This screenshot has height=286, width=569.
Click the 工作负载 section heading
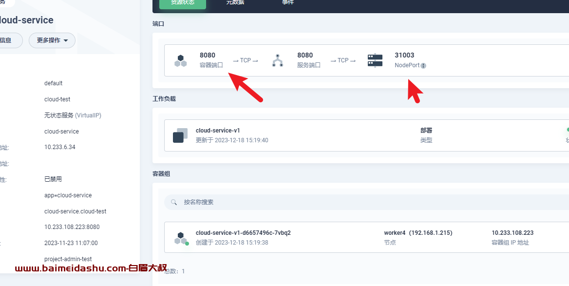click(x=164, y=99)
